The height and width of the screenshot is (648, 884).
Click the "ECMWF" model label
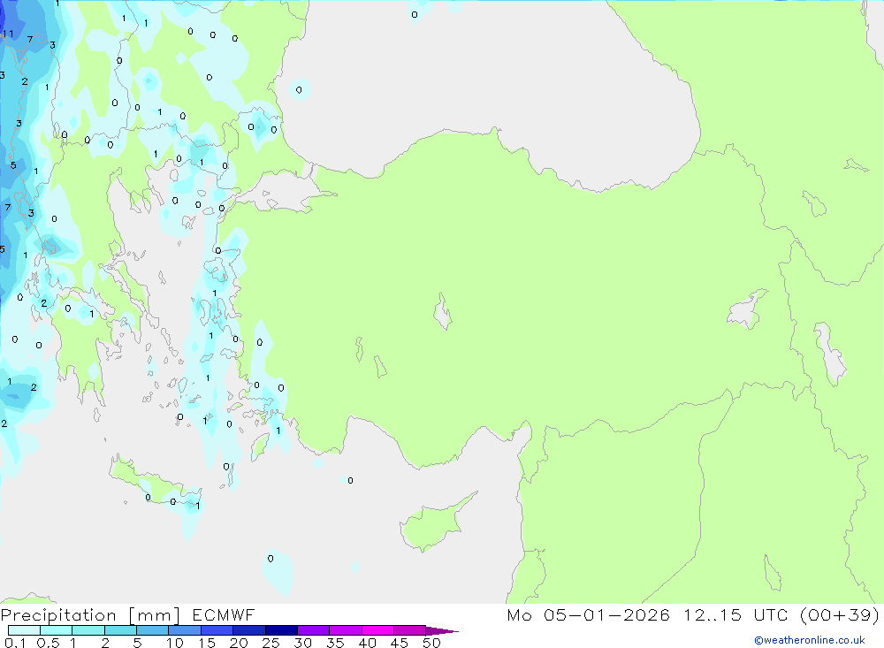224,615
